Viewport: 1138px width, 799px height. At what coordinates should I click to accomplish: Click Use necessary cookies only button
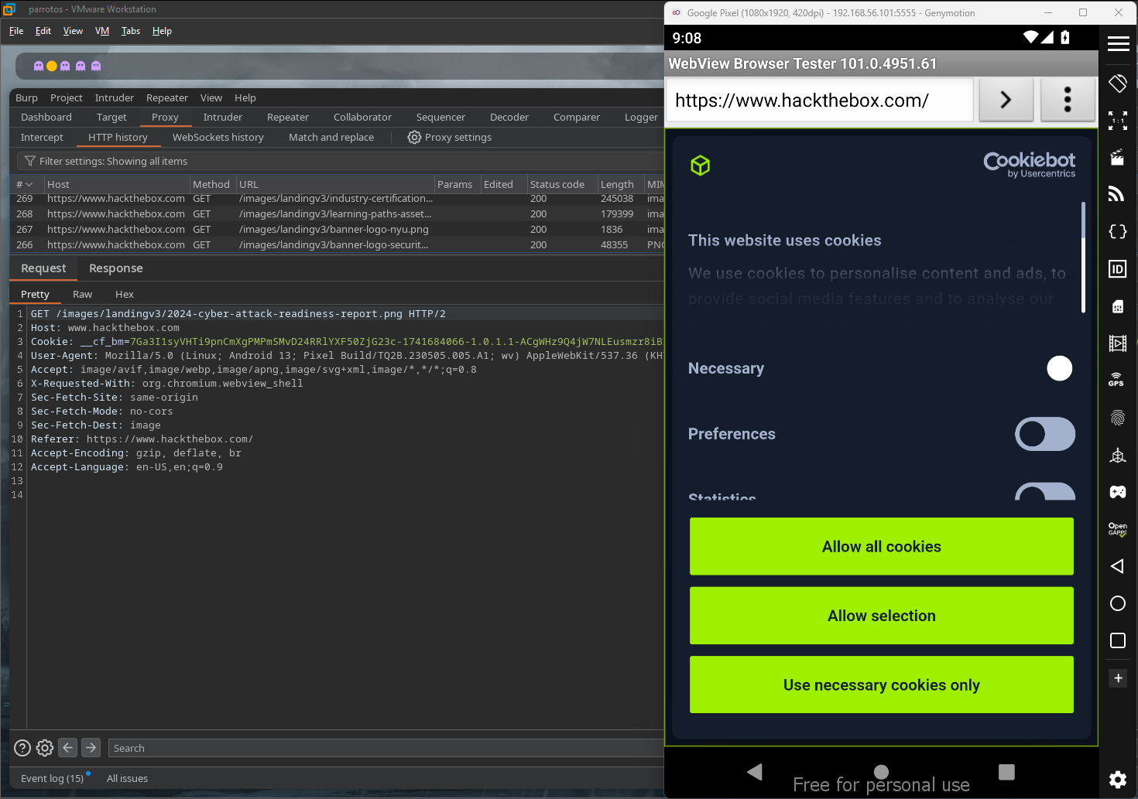click(881, 685)
